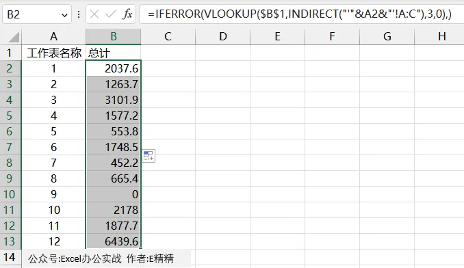
Task: Click inside the IFERROR formula bar
Action: point(302,14)
